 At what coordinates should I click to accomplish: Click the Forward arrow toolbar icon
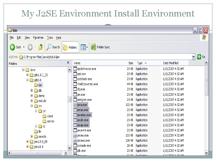[30, 47]
